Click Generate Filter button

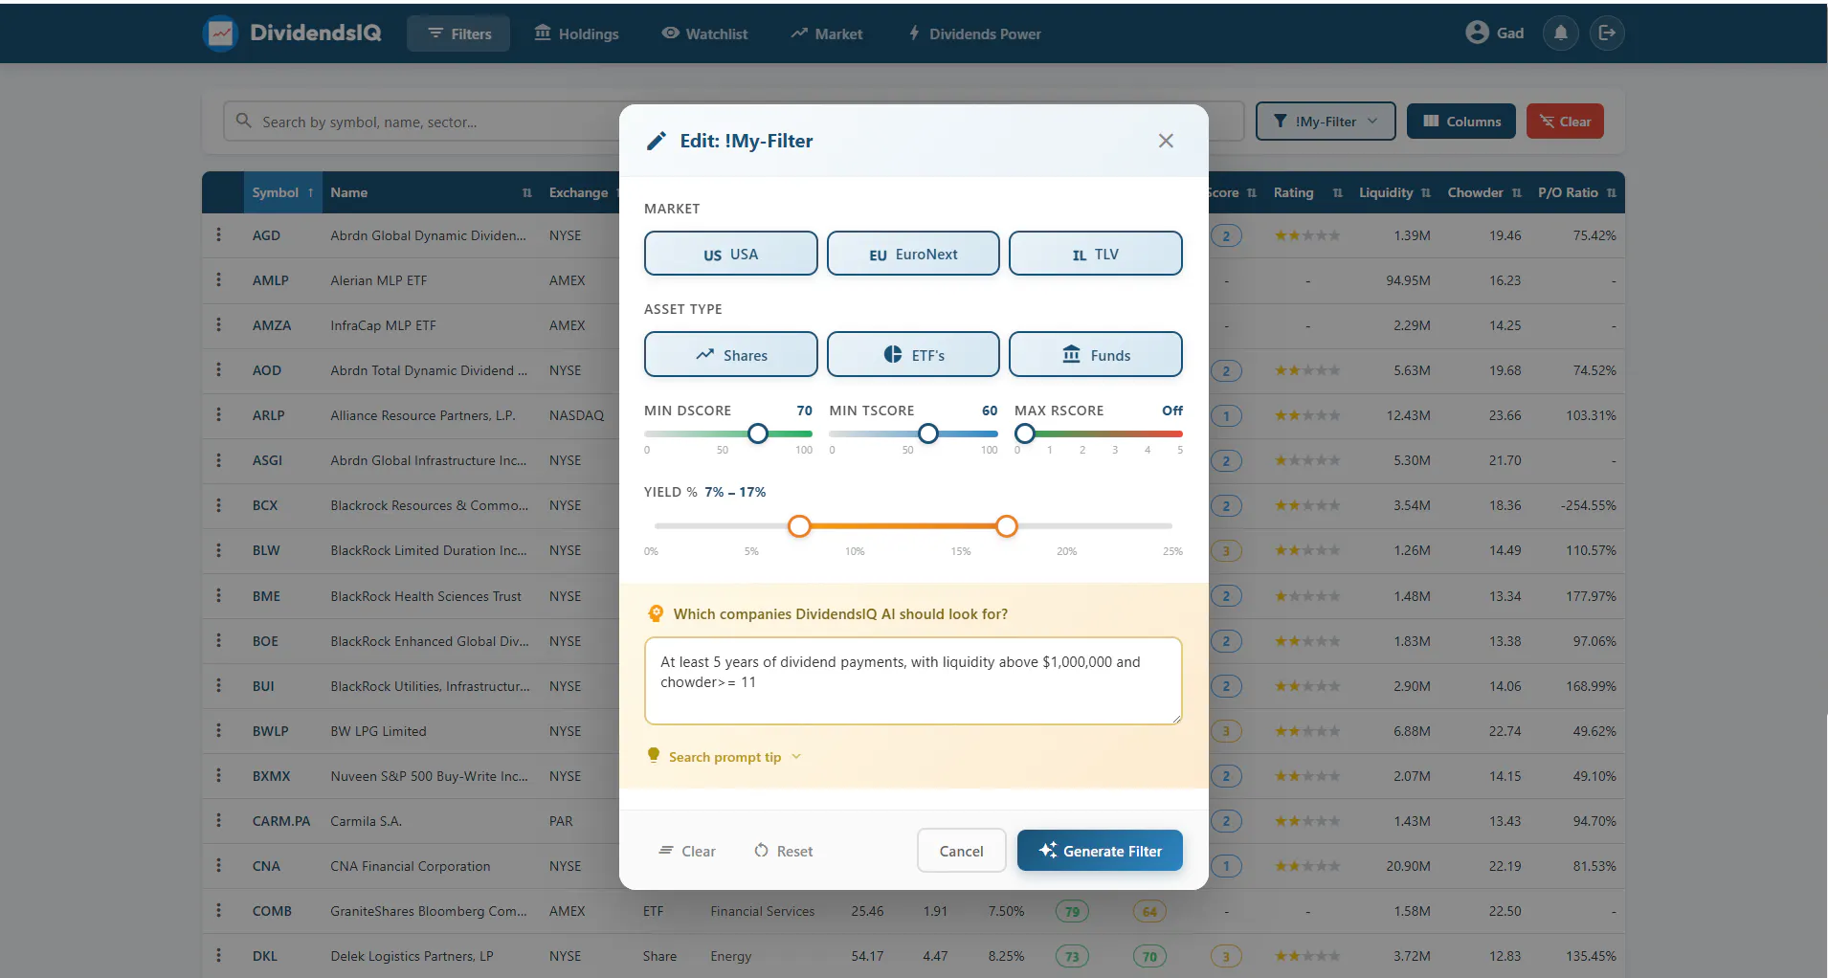1100,851
